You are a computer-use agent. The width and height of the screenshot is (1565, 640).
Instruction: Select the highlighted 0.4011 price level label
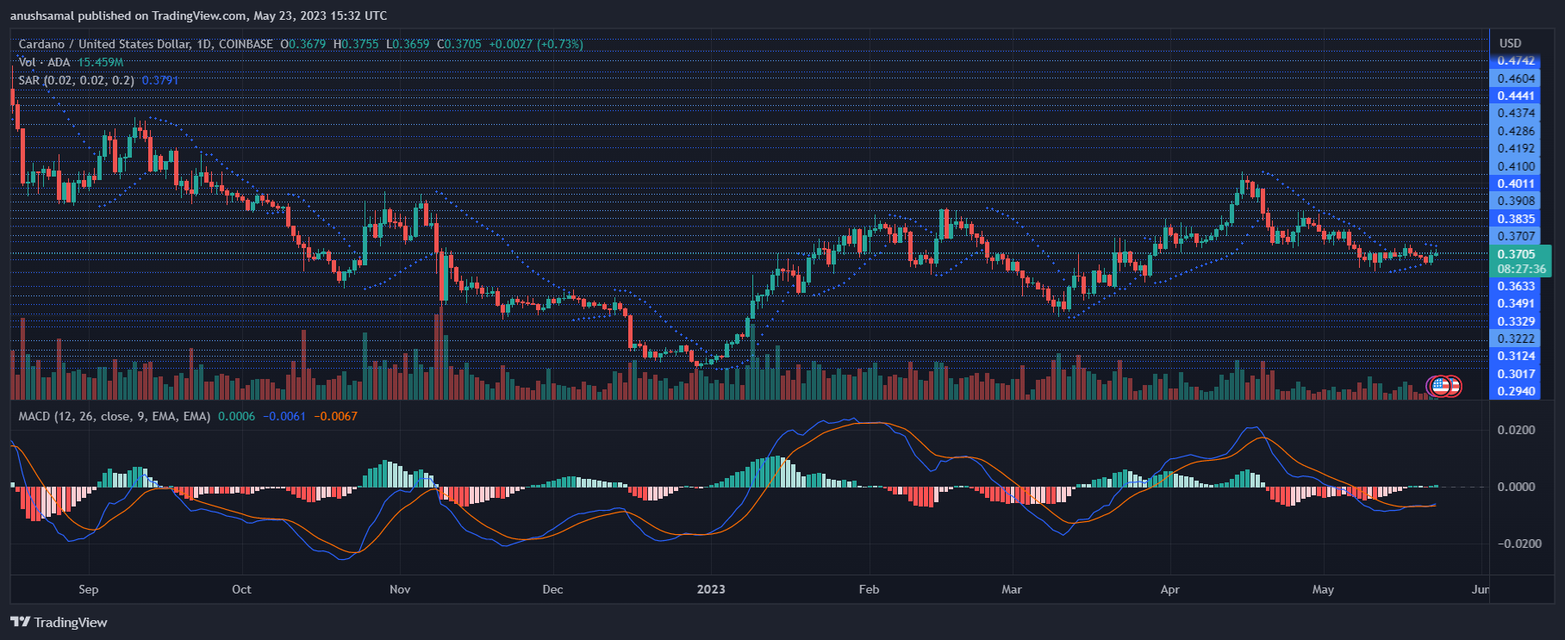coord(1516,183)
